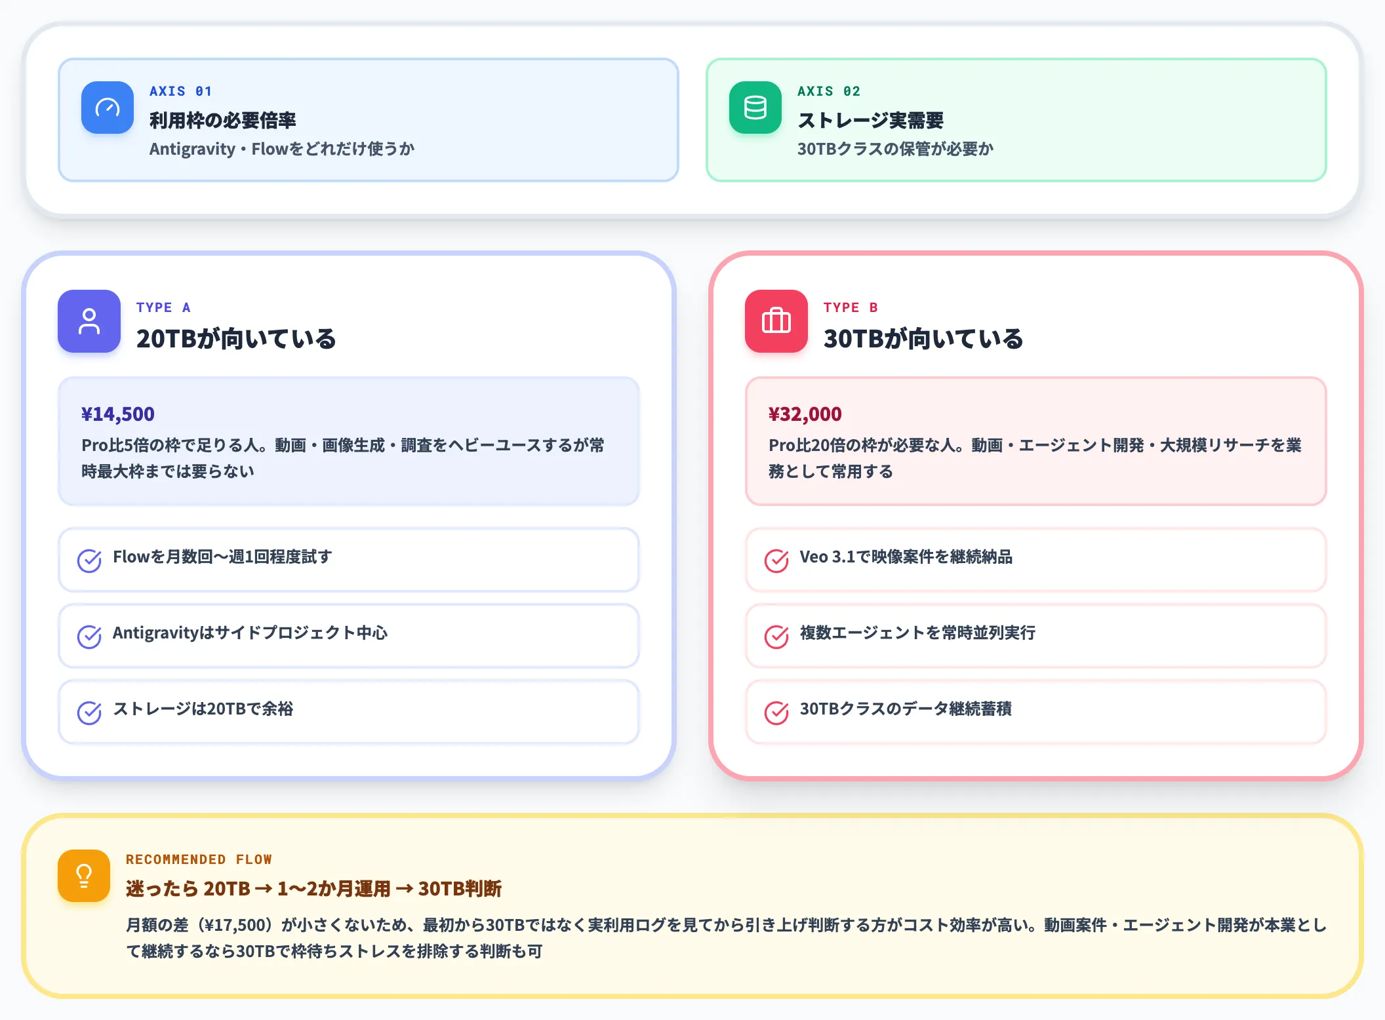Click the red briefcase icon for TYPE B
The width and height of the screenshot is (1385, 1020).
(776, 321)
